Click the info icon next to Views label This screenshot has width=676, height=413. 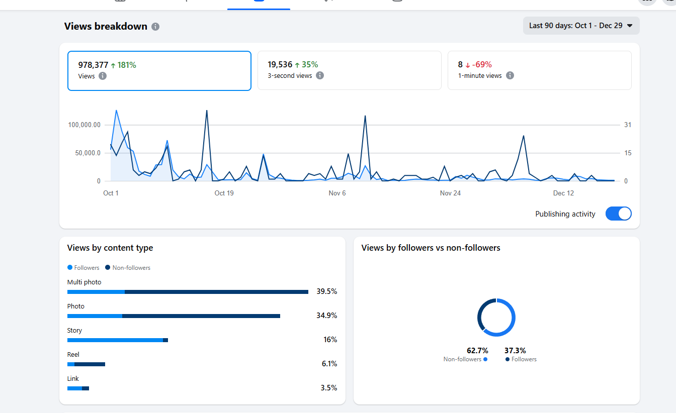tap(103, 76)
